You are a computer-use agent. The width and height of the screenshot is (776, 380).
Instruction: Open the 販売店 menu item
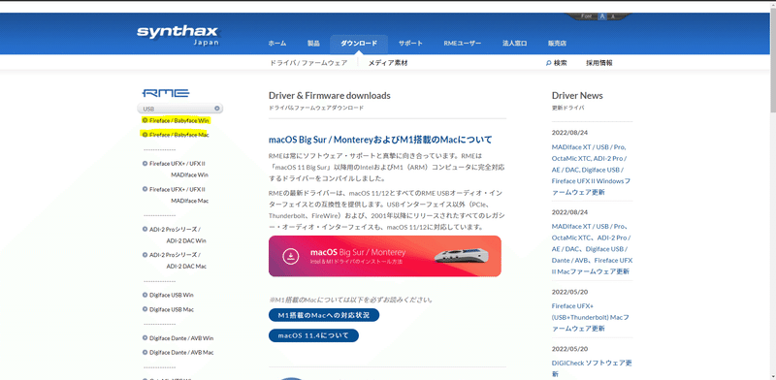point(557,44)
